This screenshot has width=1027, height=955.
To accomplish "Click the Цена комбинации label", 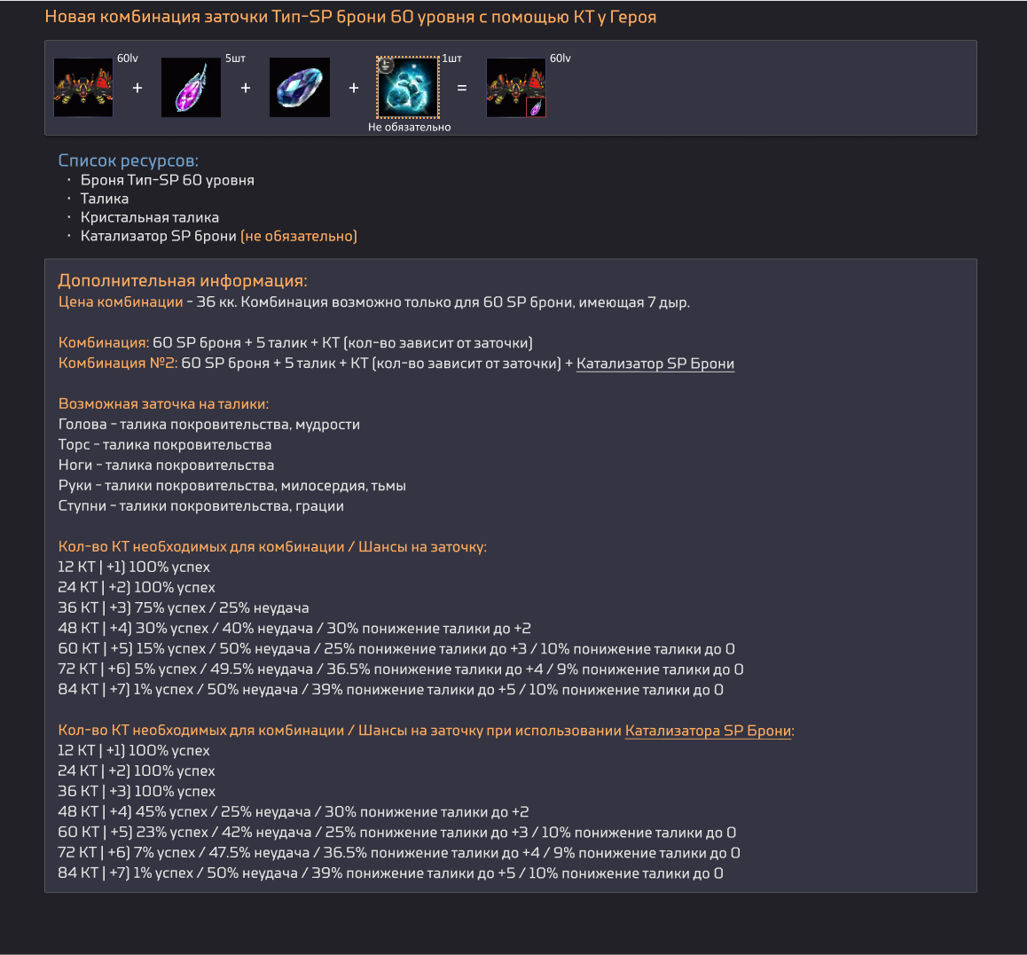I will click(121, 302).
